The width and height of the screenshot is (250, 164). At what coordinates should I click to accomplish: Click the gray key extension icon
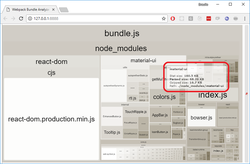coord(236,19)
